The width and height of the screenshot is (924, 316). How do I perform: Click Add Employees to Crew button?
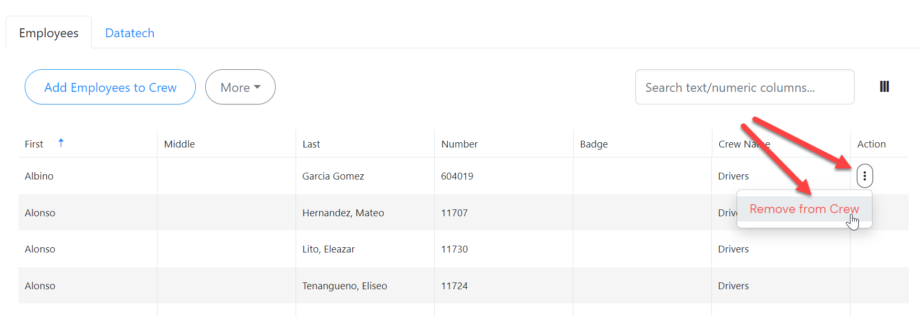tap(110, 87)
